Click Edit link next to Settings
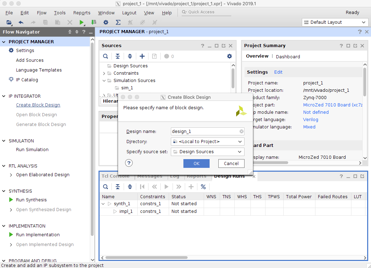The height and width of the screenshot is (268, 371). (x=278, y=72)
